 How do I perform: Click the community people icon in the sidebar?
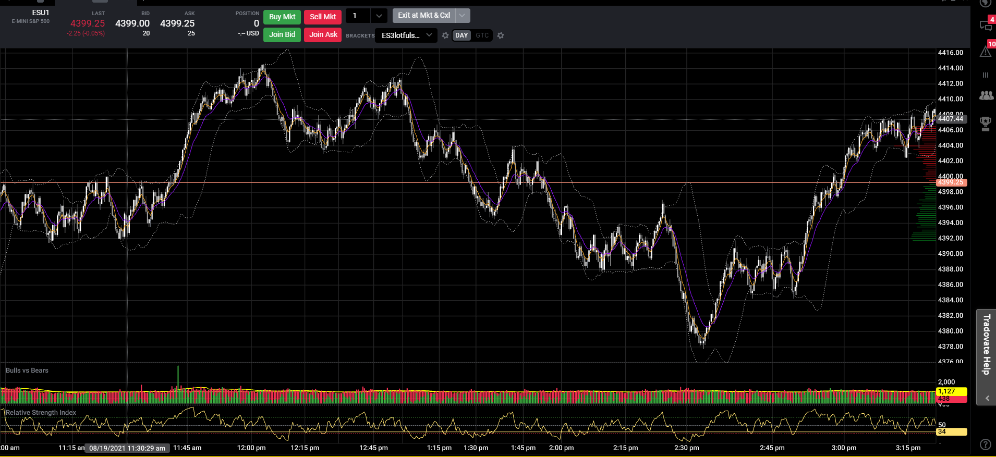(x=986, y=95)
